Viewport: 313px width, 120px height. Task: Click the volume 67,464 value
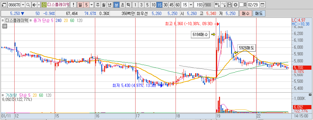[72, 14]
